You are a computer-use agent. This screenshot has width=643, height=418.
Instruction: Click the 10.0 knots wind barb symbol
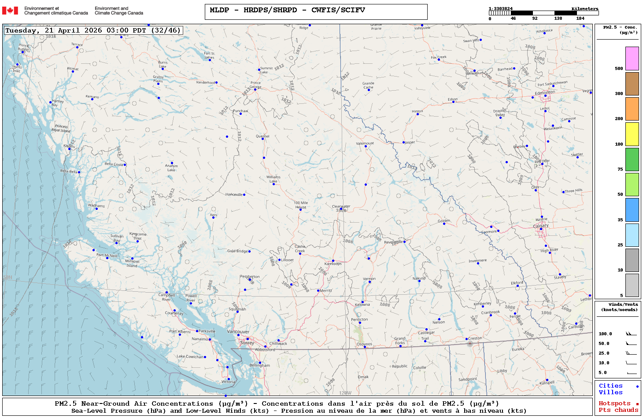point(631,363)
